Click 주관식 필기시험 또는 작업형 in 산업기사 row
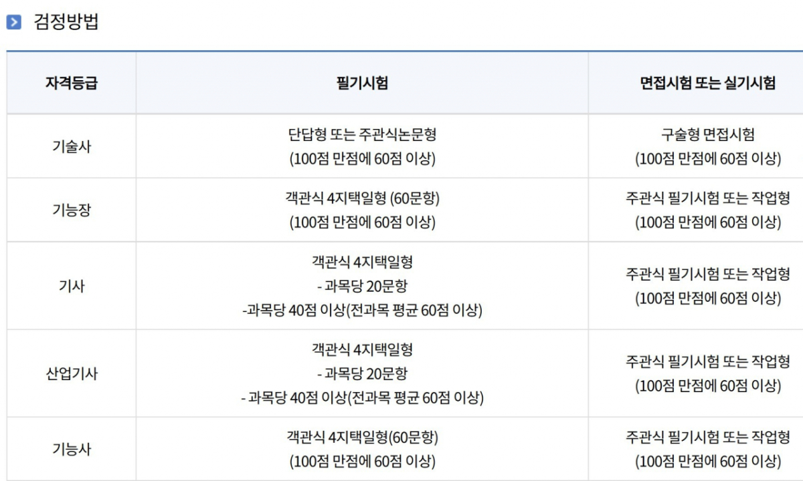Viewport: 803px width, 481px height. [x=707, y=361]
